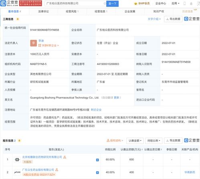Click 更新 link next to English name
The height and width of the screenshot is (179, 200).
[117, 97]
